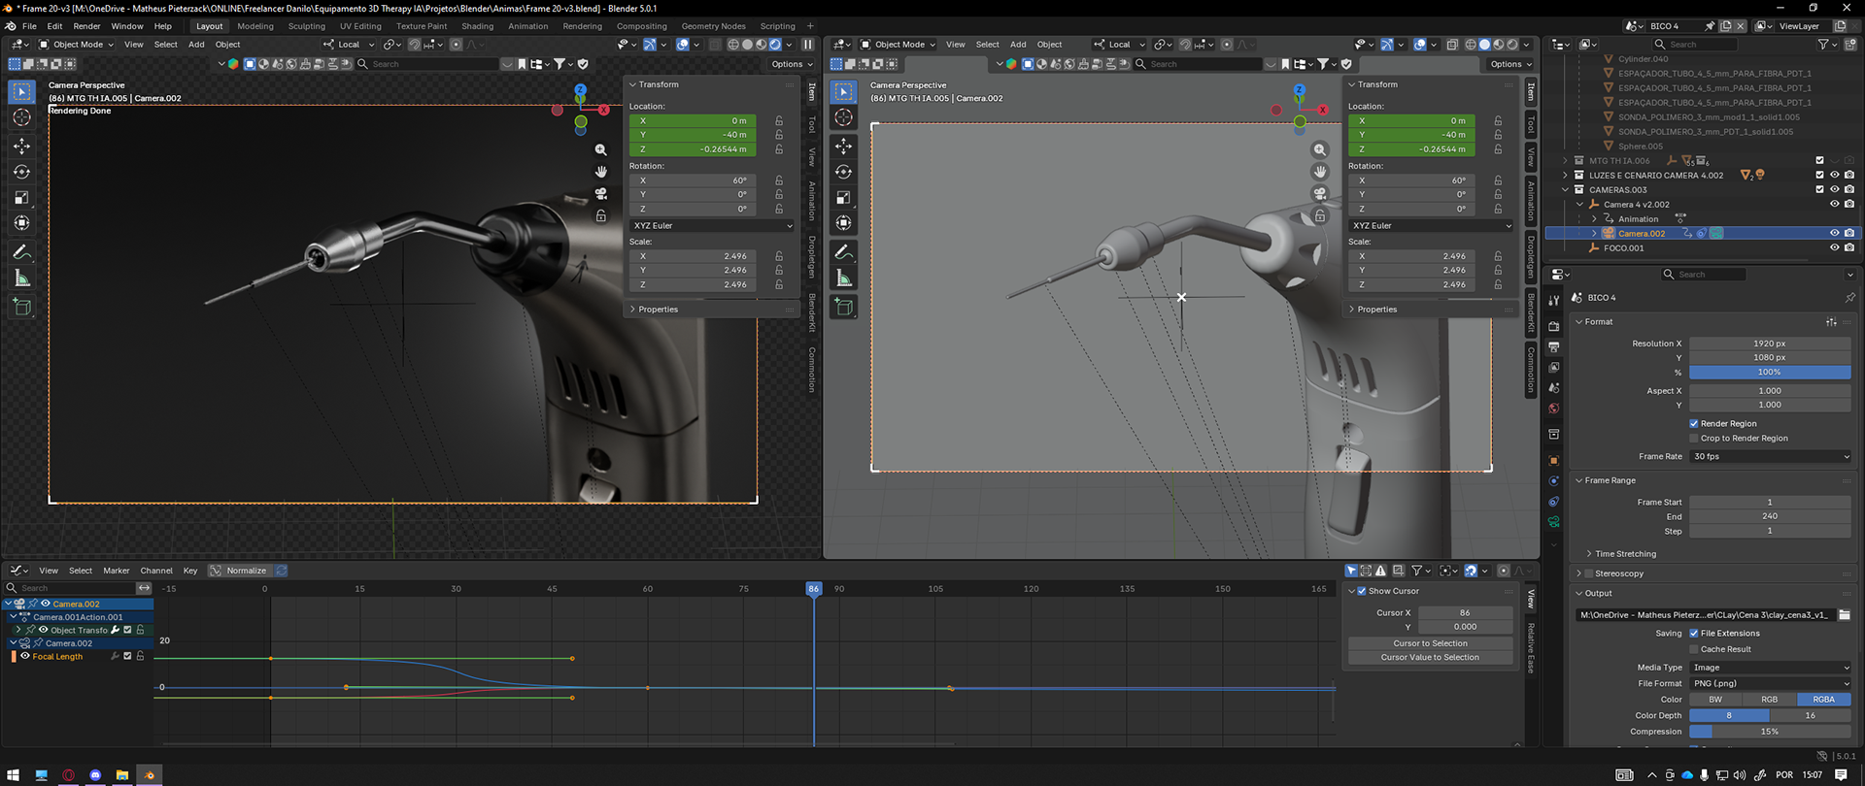The width and height of the screenshot is (1865, 786).
Task: Open the XYZ Euler rotation mode dropdown in left viewport
Action: (712, 225)
